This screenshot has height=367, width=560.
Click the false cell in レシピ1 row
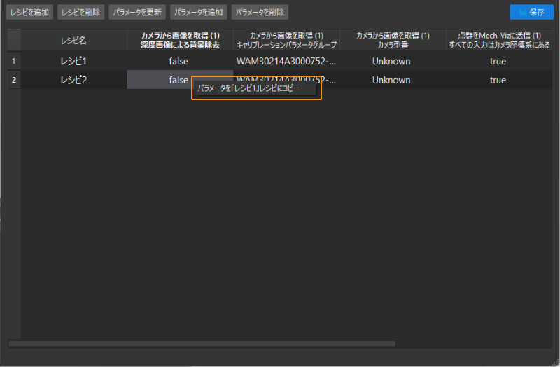coord(180,61)
